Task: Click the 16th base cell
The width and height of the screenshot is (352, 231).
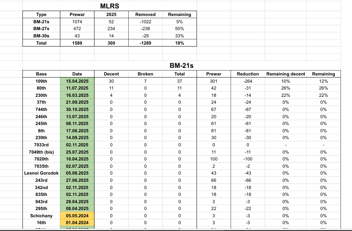Action: 41,223
